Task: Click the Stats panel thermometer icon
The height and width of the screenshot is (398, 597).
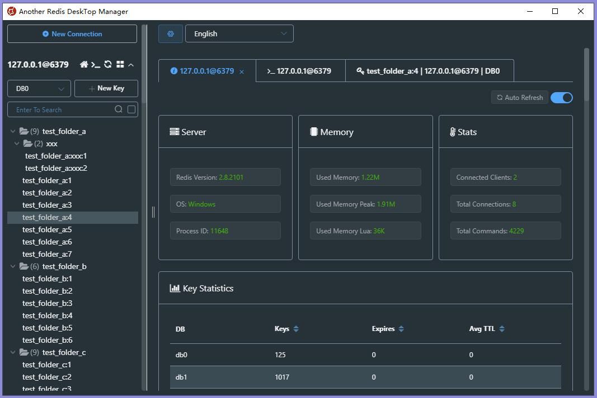Action: [453, 132]
